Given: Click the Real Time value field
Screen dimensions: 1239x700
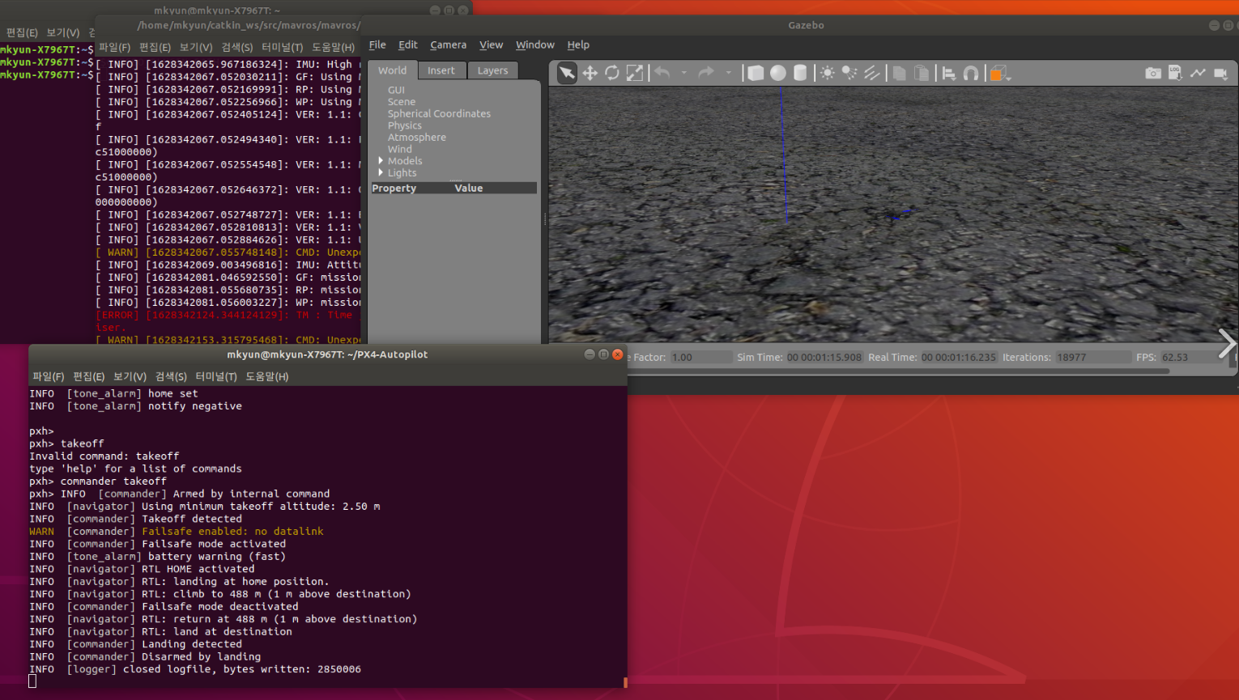Looking at the screenshot, I should click(x=959, y=357).
